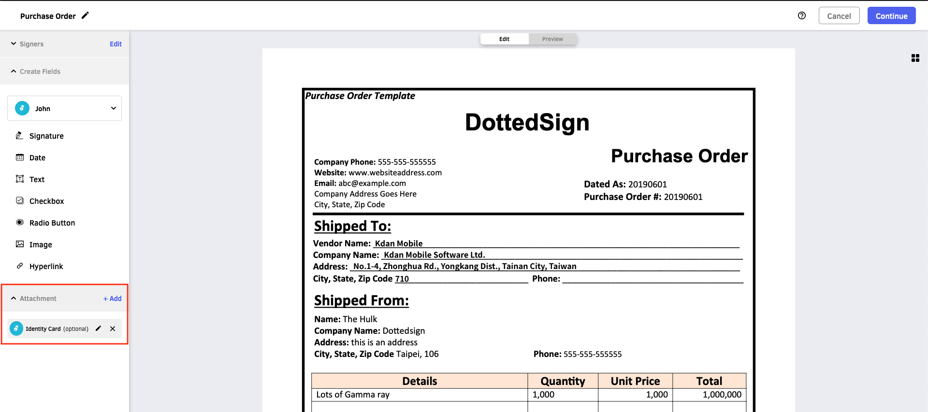Image resolution: width=928 pixels, height=412 pixels.
Task: Click the Cancel button
Action: pyautogui.click(x=839, y=16)
